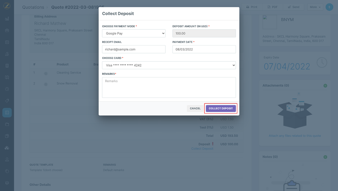
Task: Cancel the Collect Deposit dialog
Action: tap(195, 108)
